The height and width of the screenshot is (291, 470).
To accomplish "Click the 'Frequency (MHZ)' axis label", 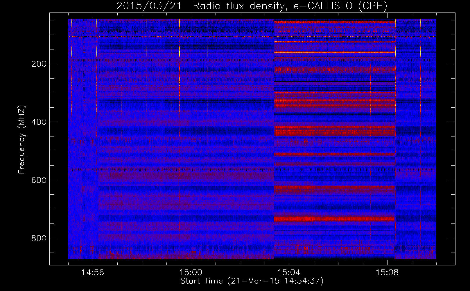I will pyautogui.click(x=22, y=139).
